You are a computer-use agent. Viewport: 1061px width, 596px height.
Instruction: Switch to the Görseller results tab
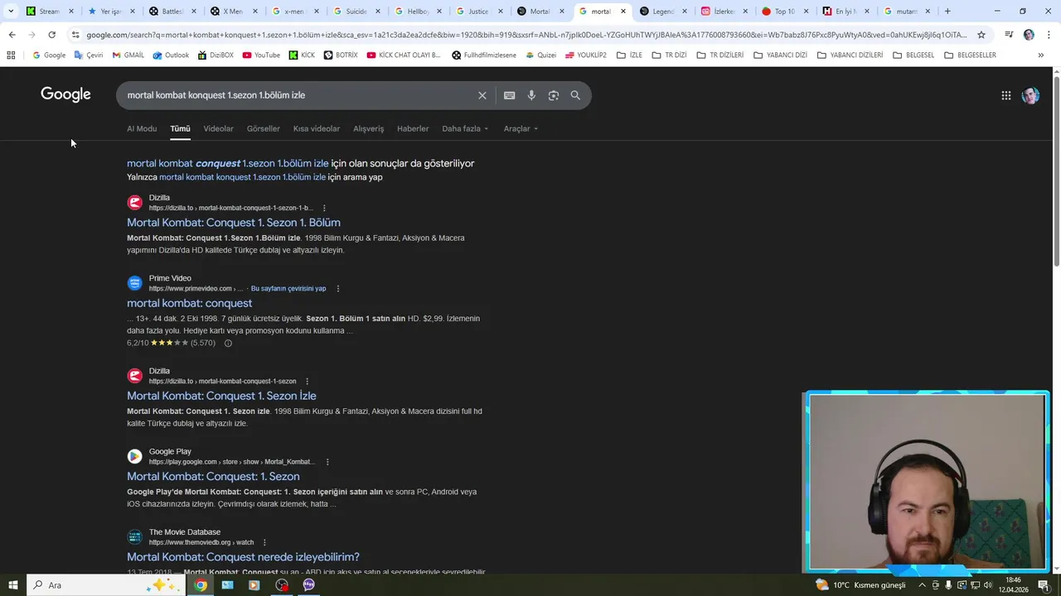pos(264,128)
